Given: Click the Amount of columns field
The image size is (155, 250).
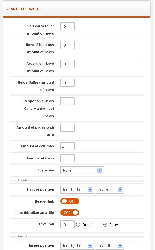Looking at the screenshot, I should pos(67,146).
